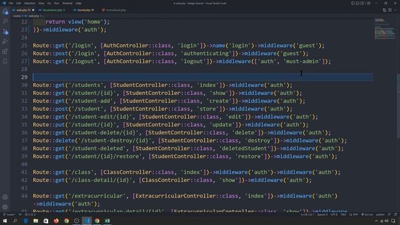Screen dimensions: 400x225
Task: Click the editor vertical scrollbar
Action: click(398, 106)
